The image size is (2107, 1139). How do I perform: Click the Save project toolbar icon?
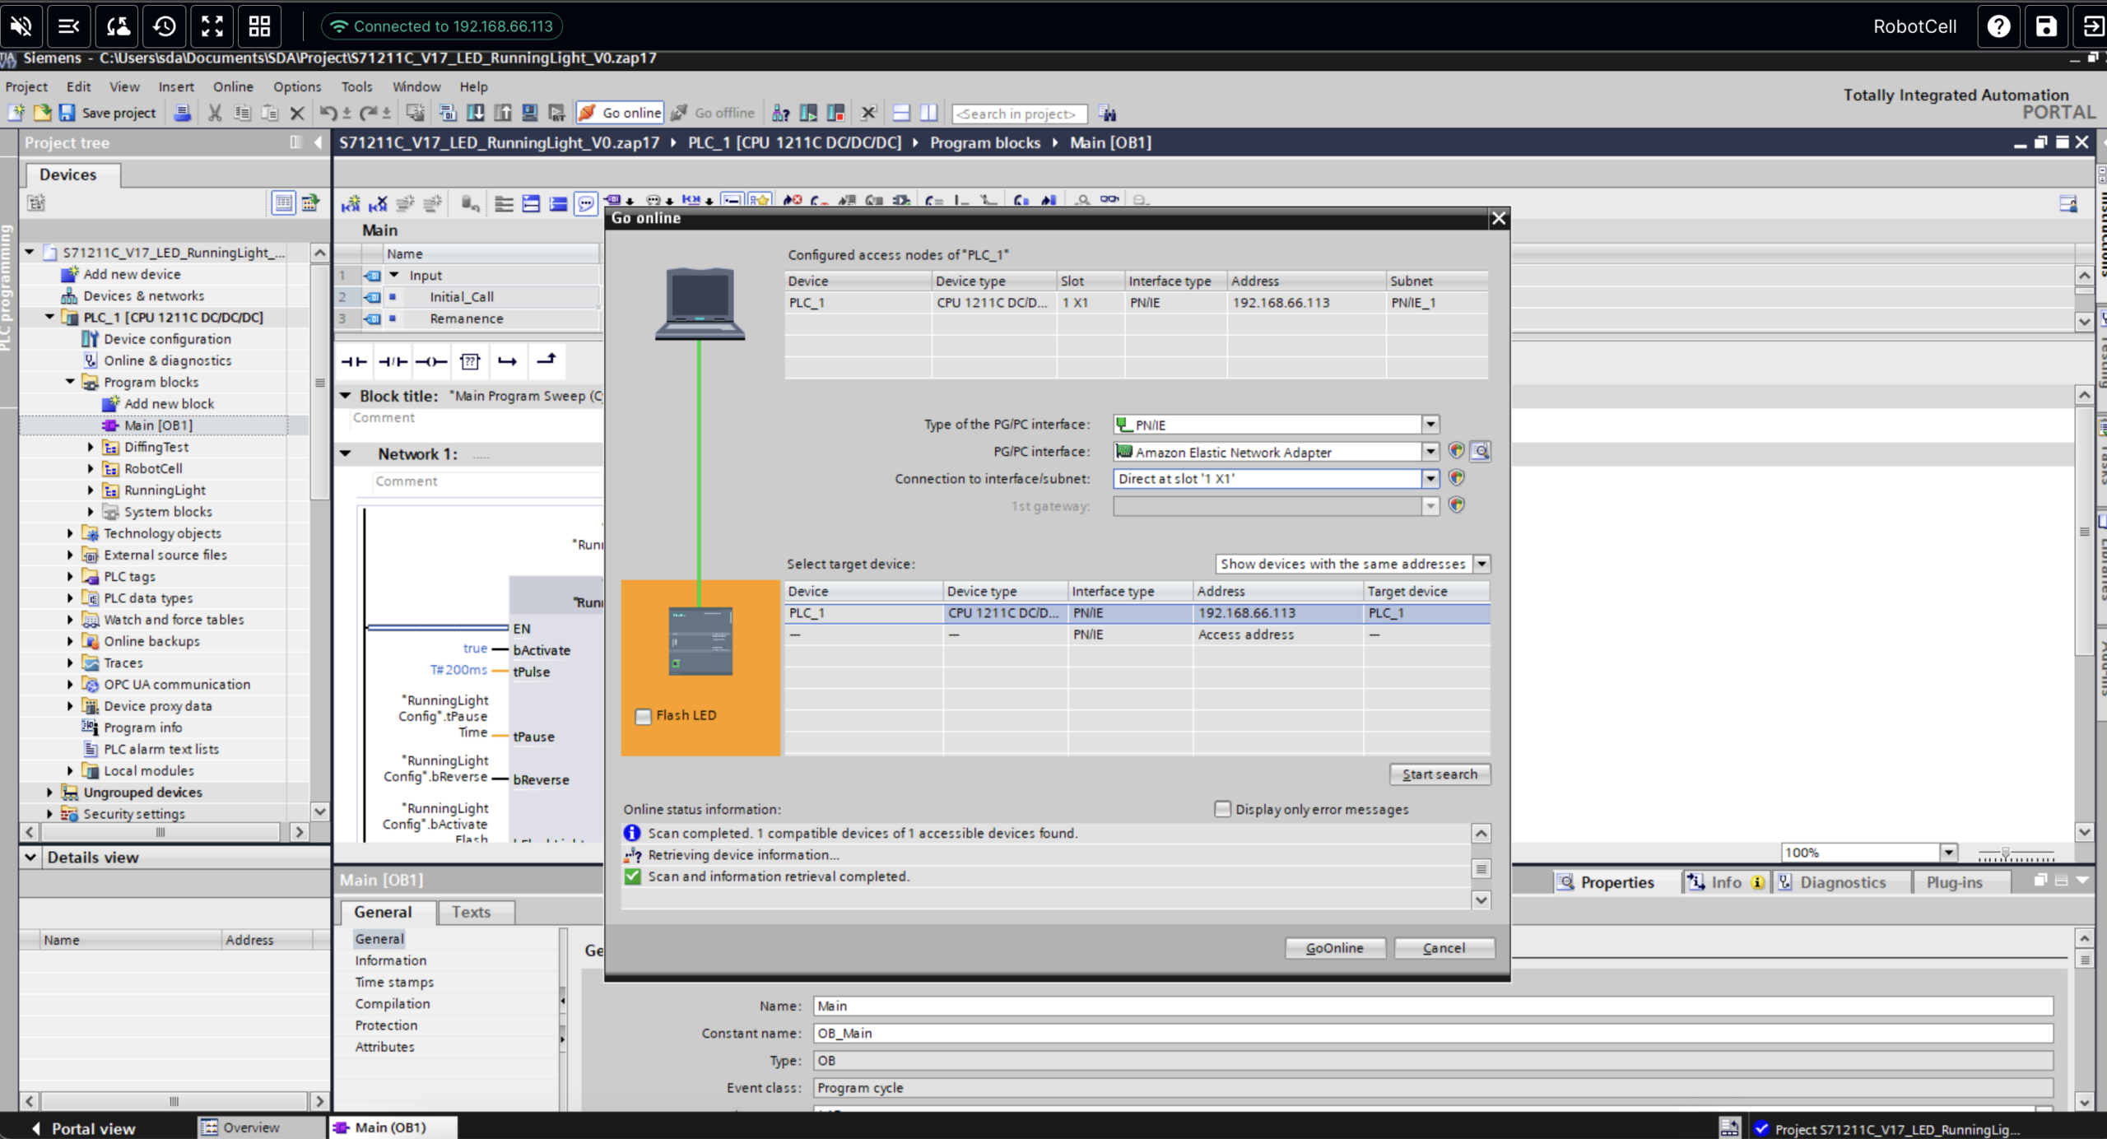click(67, 113)
